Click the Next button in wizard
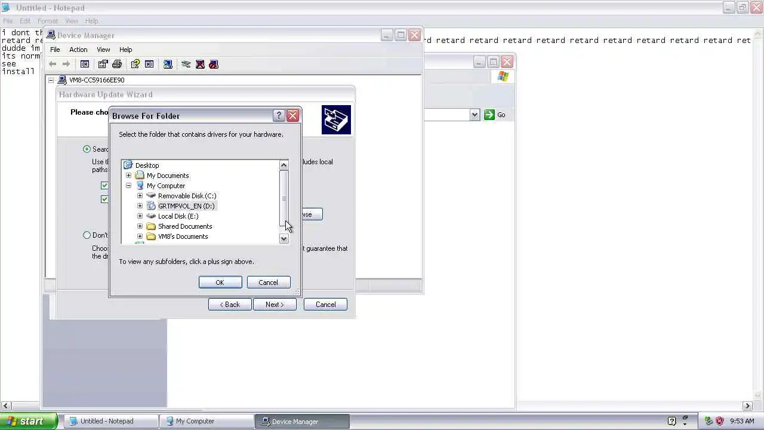This screenshot has width=764, height=430. pos(275,305)
